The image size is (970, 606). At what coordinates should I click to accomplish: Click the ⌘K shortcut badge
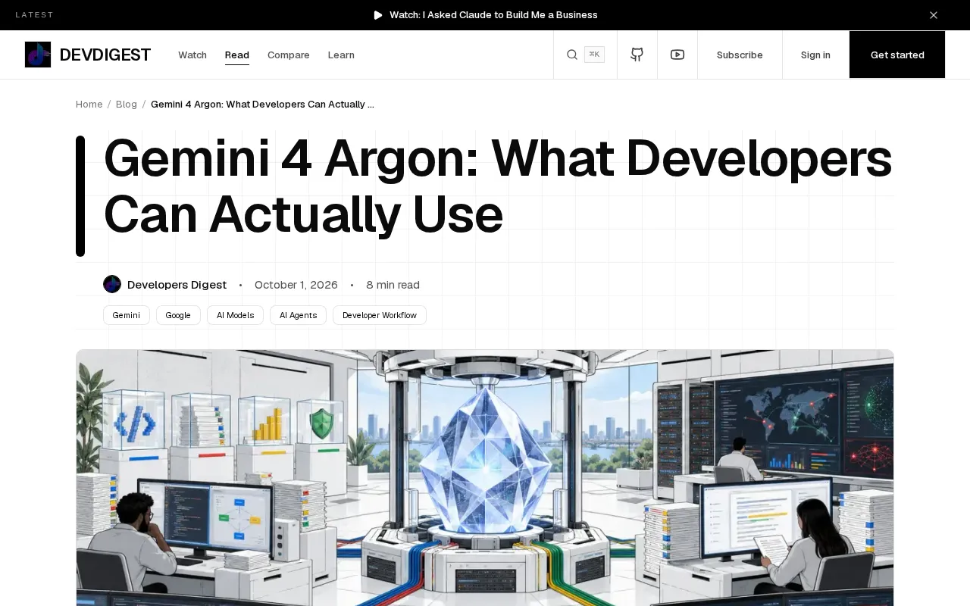click(x=594, y=55)
